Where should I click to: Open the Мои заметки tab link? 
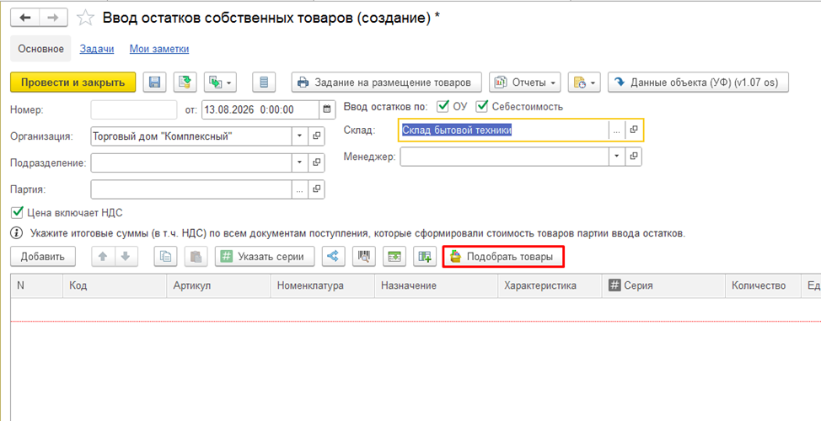159,49
